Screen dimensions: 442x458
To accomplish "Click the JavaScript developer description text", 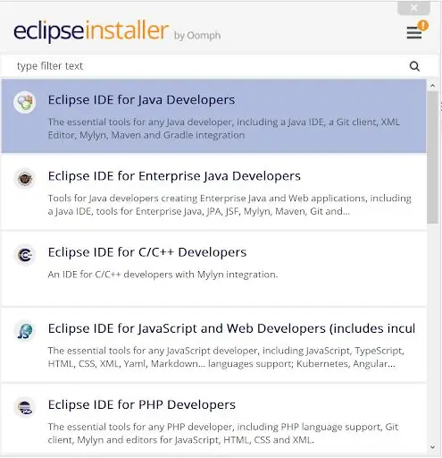I will tap(226, 357).
